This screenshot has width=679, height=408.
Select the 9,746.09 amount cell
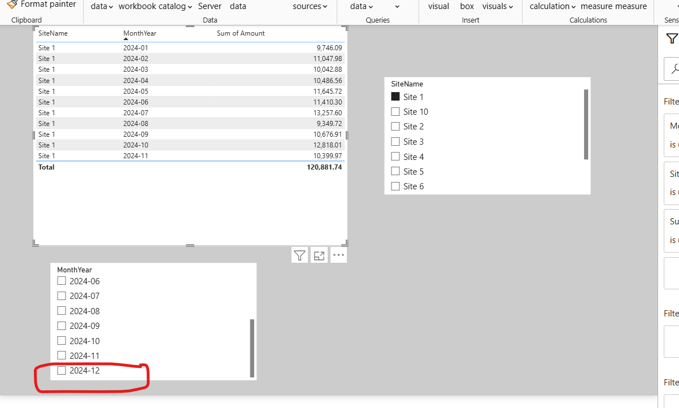point(329,48)
